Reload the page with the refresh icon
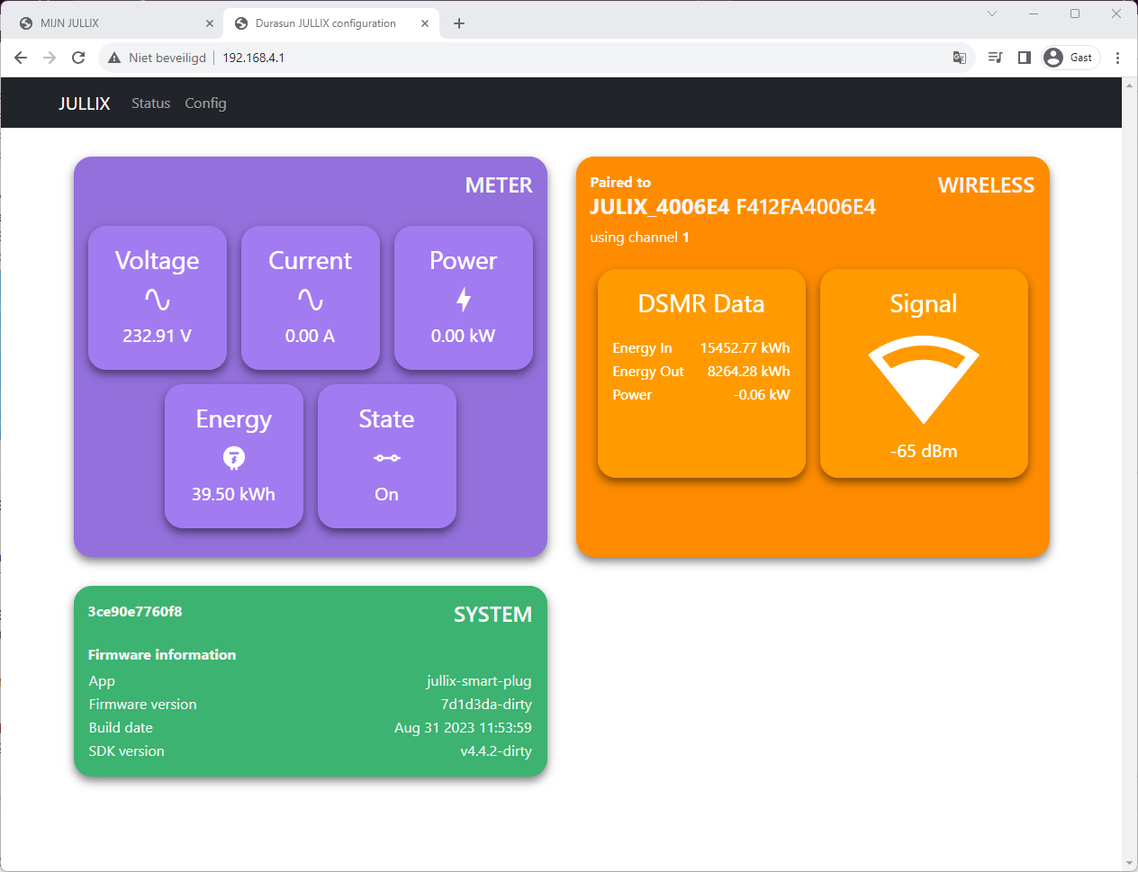 (78, 58)
